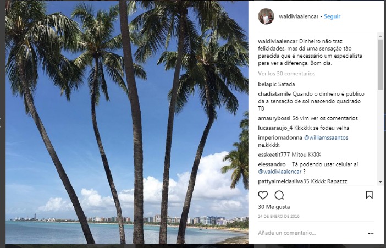Open imperiomadonna's profile
Image resolution: width=386 pixels, height=248 pixels.
[279, 137]
